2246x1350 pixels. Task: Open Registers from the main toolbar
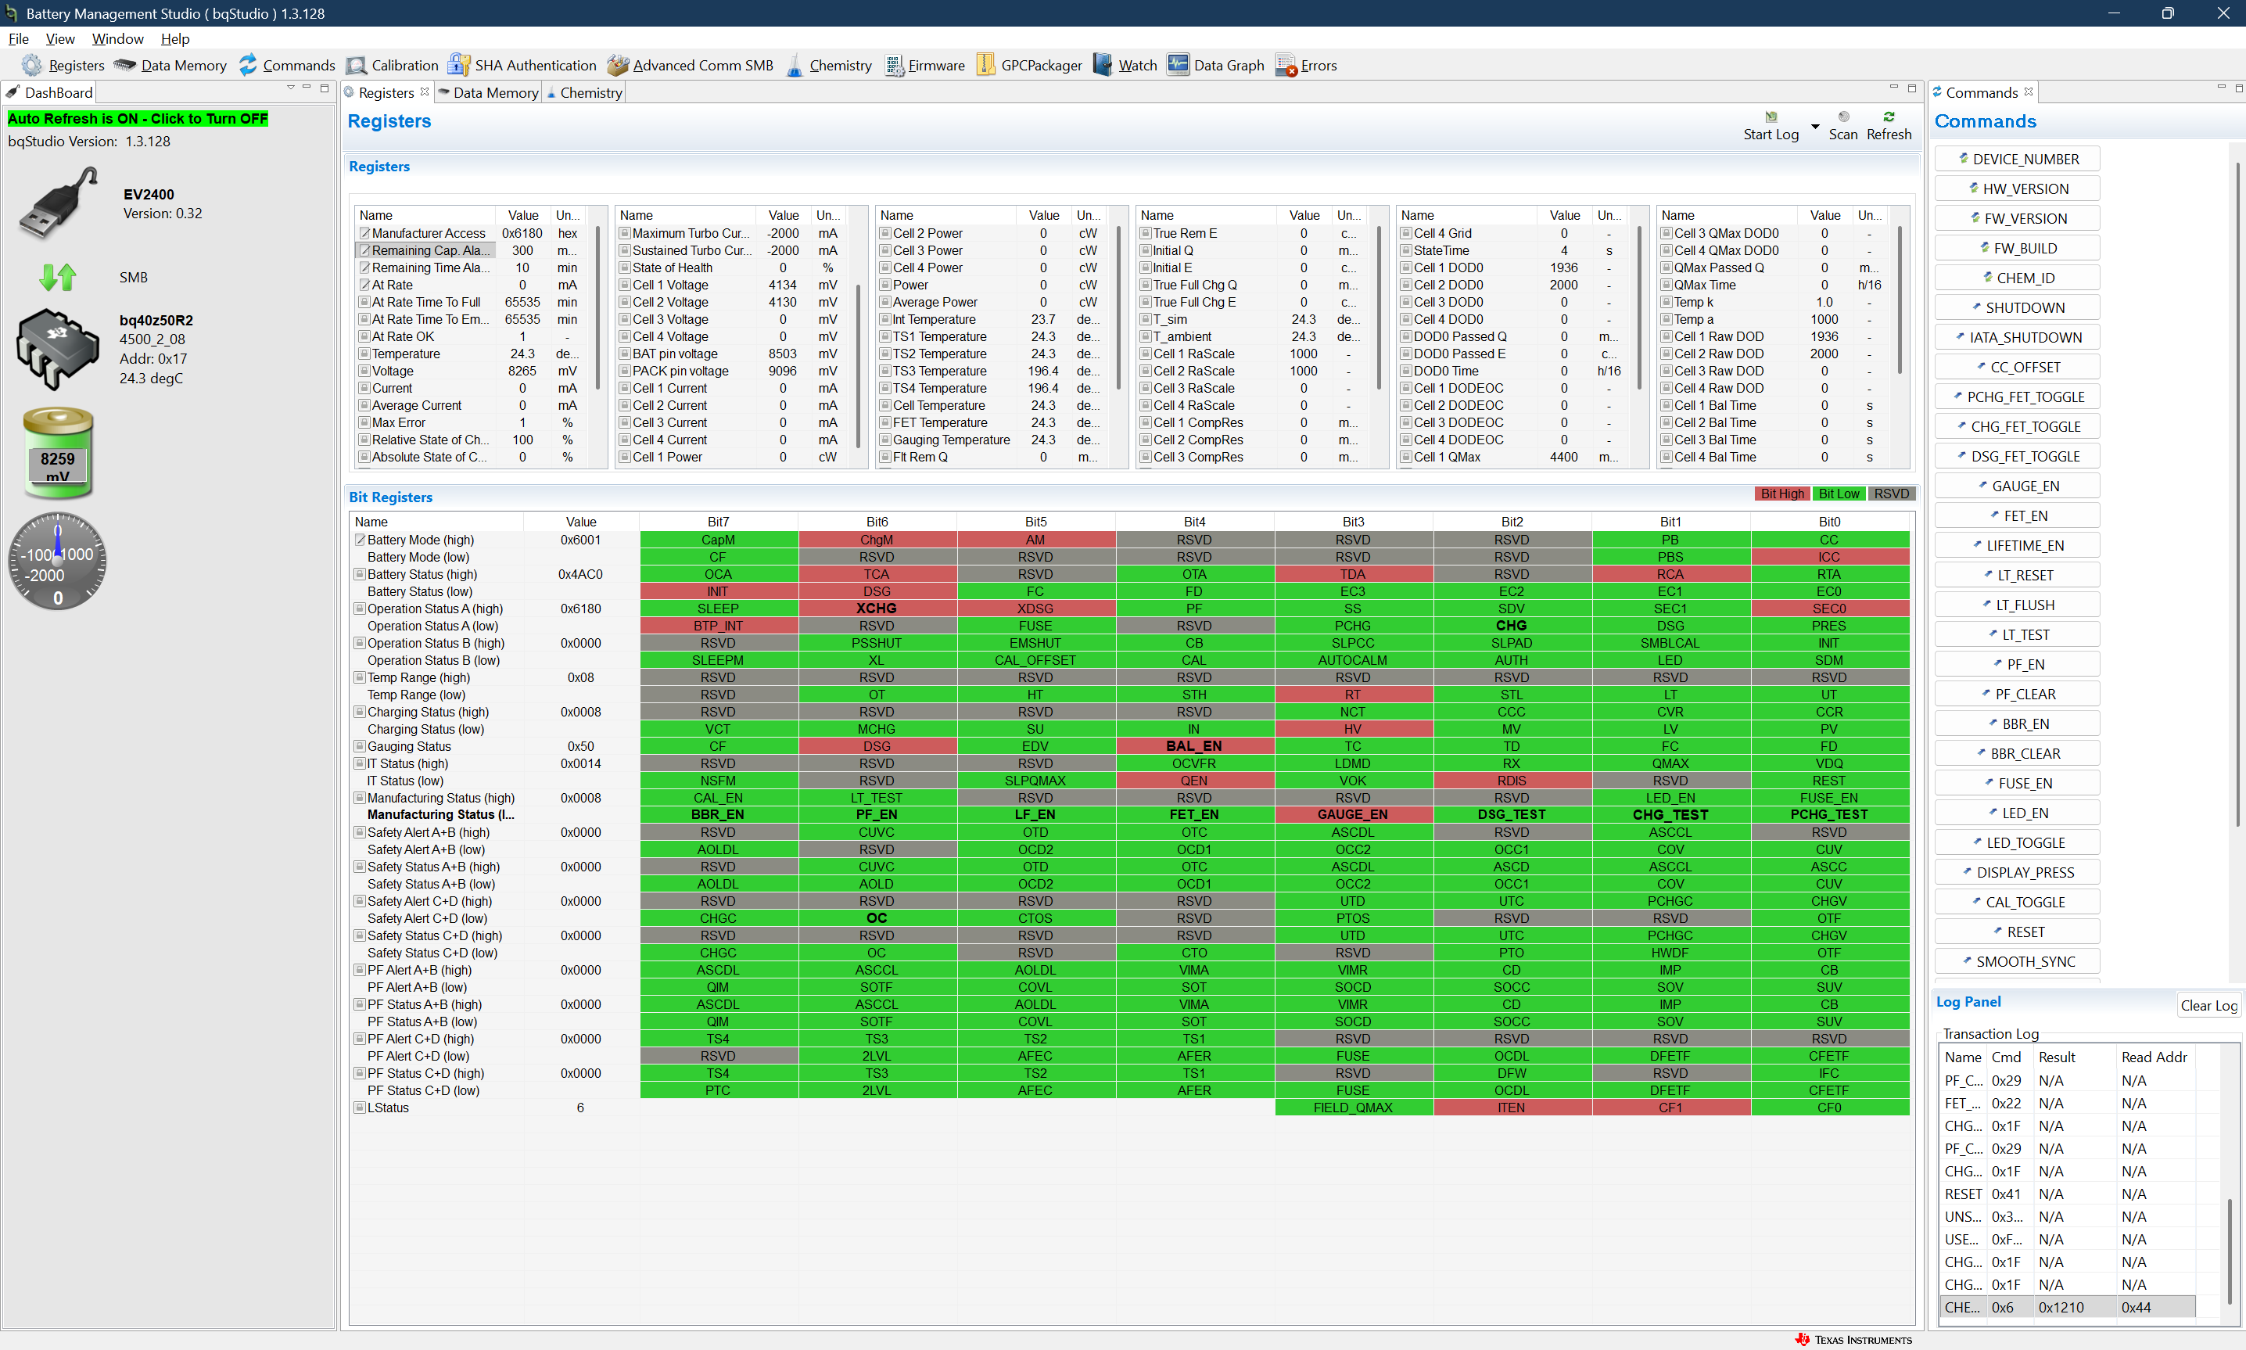pyautogui.click(x=63, y=66)
